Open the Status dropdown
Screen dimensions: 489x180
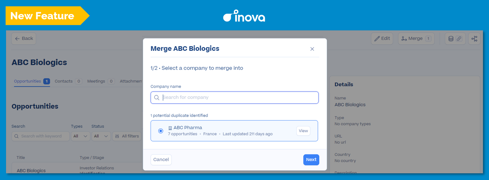pyautogui.click(x=101, y=136)
